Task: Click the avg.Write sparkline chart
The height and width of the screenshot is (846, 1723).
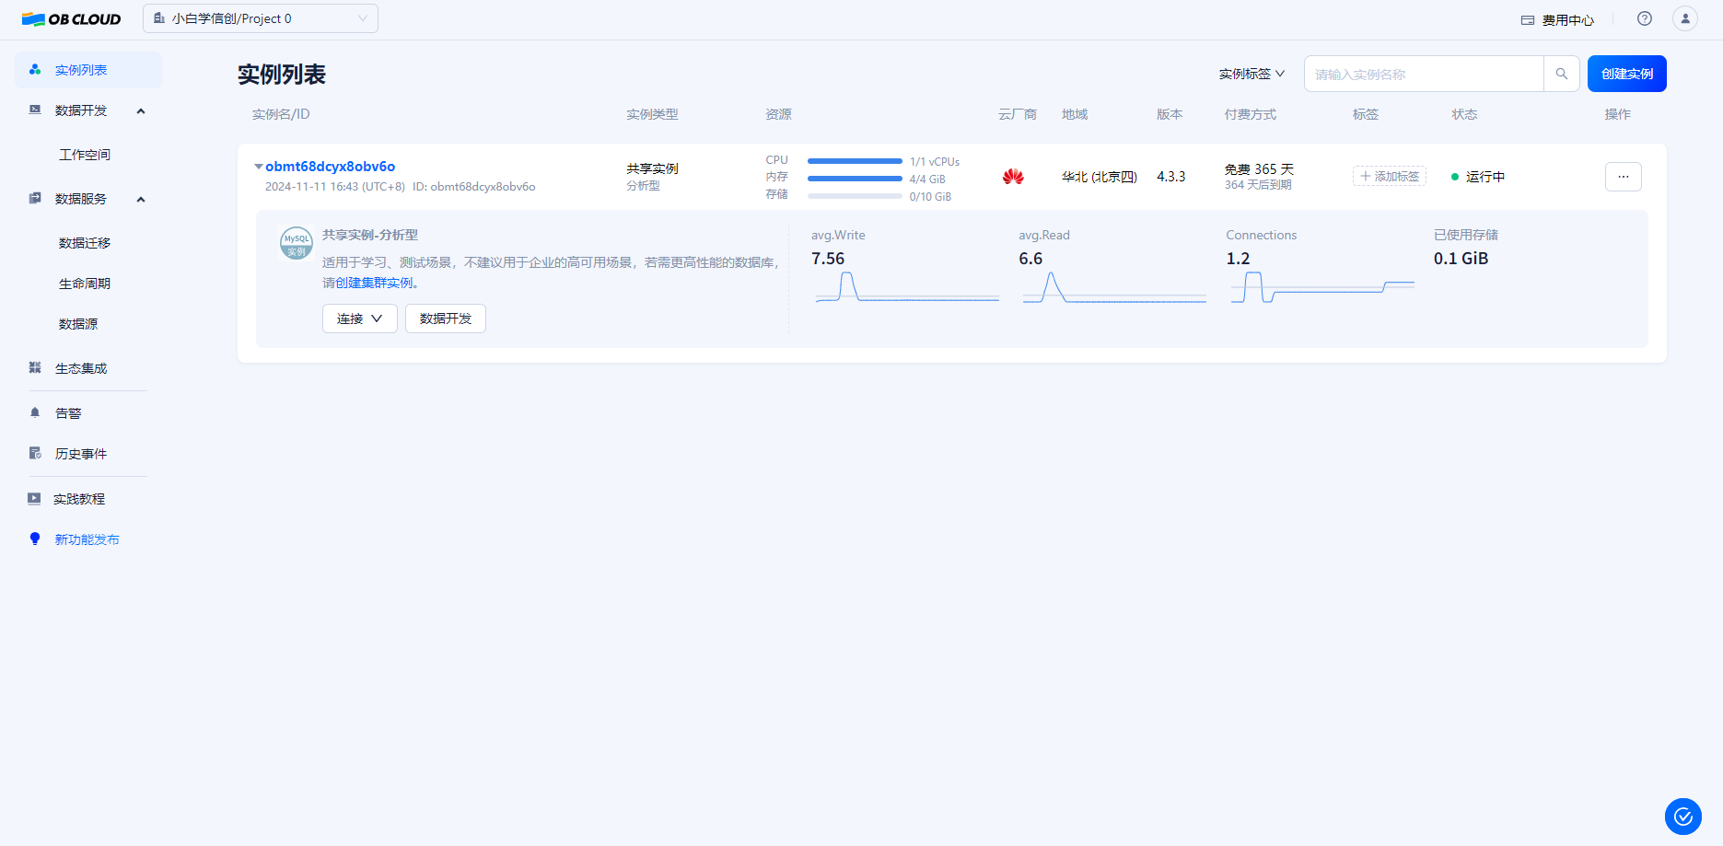Action: tap(907, 287)
